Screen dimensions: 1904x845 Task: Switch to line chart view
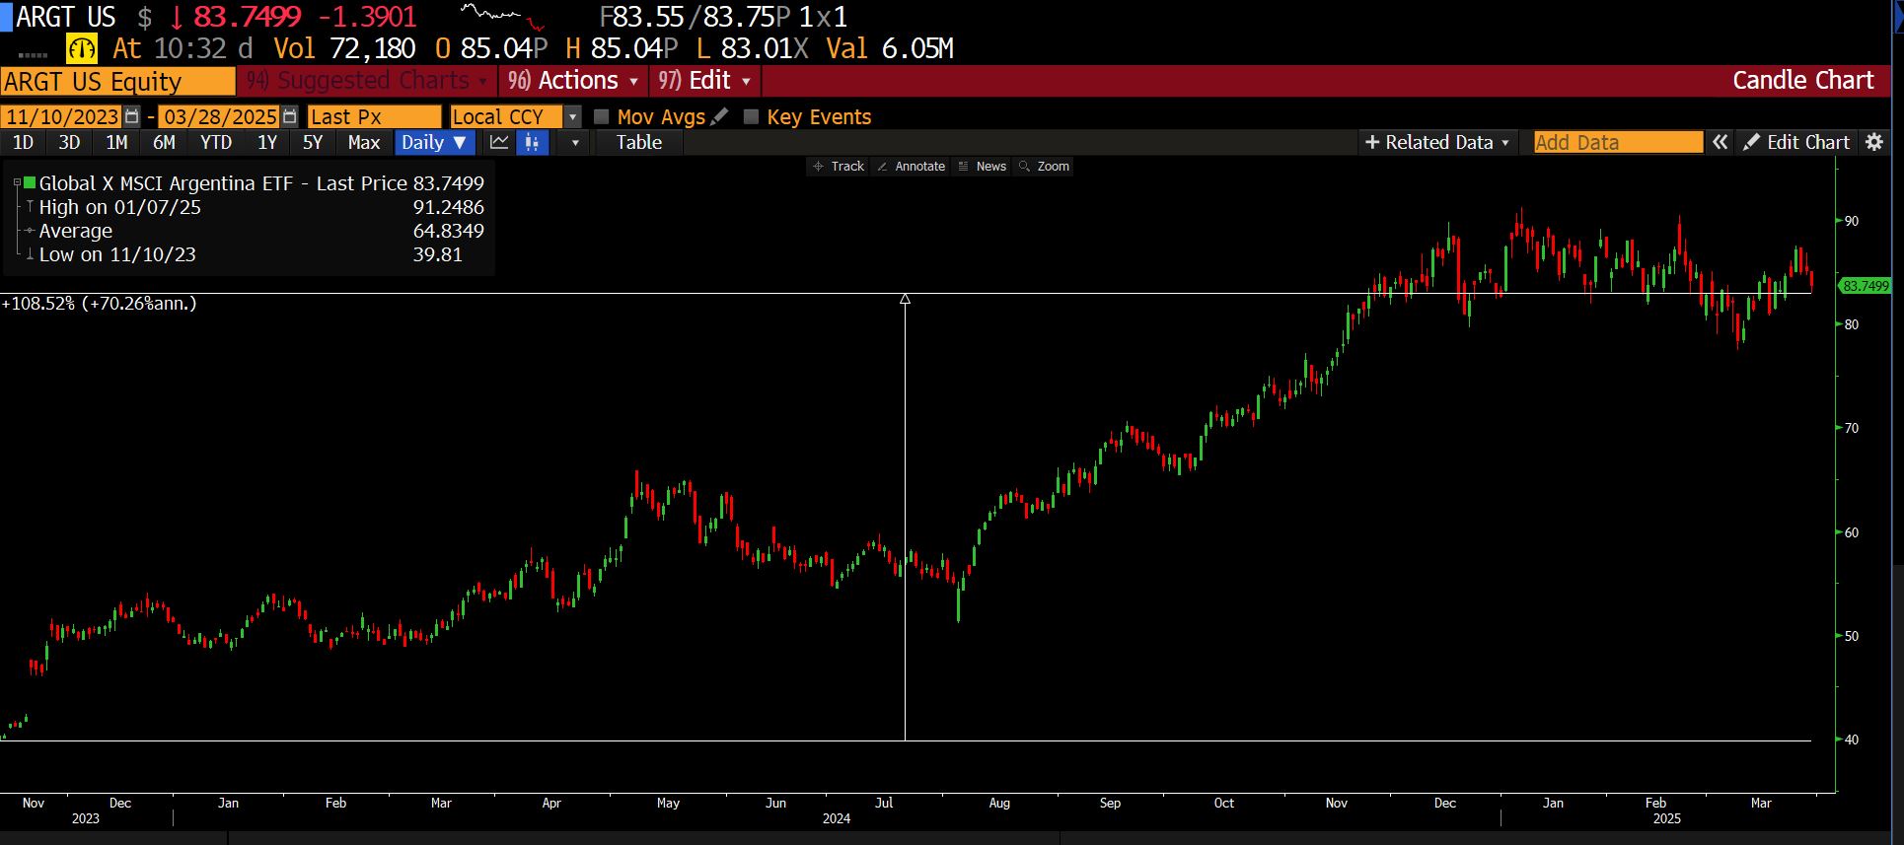499,142
